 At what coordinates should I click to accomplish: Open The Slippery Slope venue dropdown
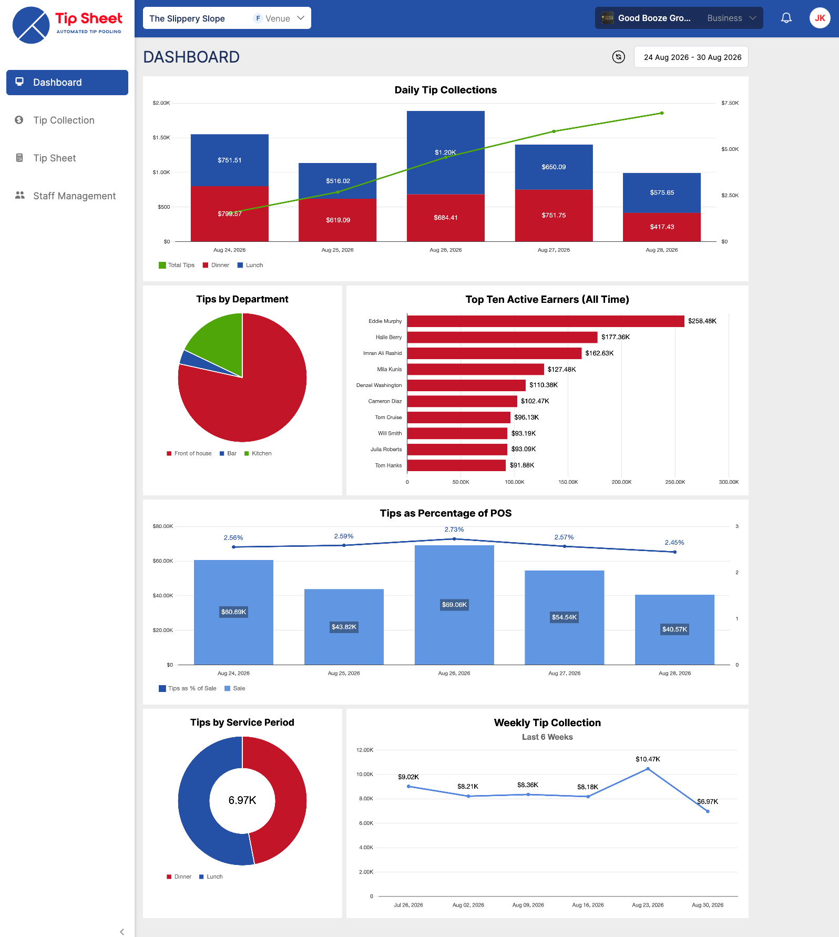coord(227,18)
